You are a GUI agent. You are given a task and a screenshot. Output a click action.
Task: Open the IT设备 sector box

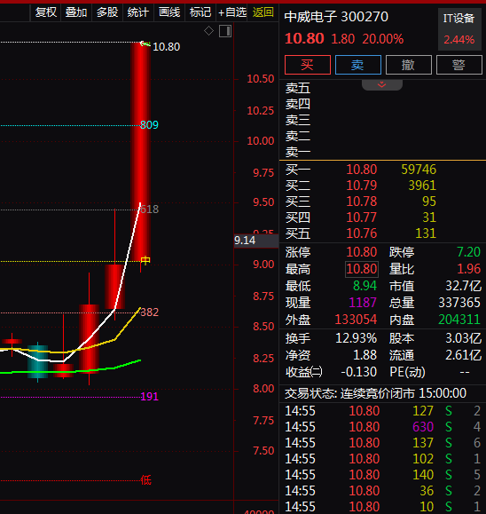click(459, 29)
